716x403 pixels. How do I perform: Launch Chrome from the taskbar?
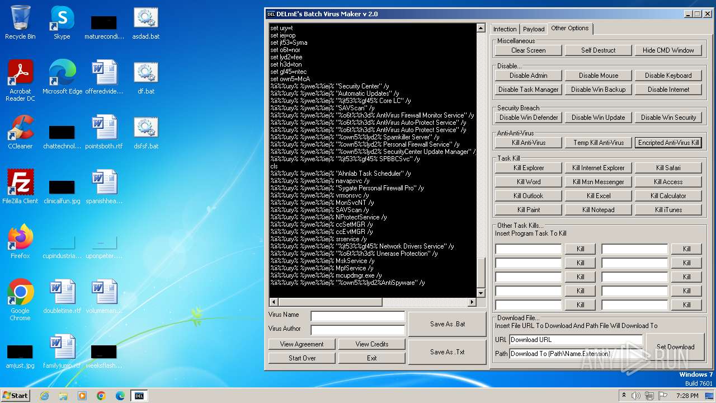coord(101,396)
